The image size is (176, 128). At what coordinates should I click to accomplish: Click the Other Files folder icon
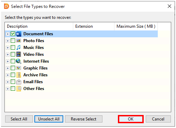pyautogui.click(x=19, y=89)
